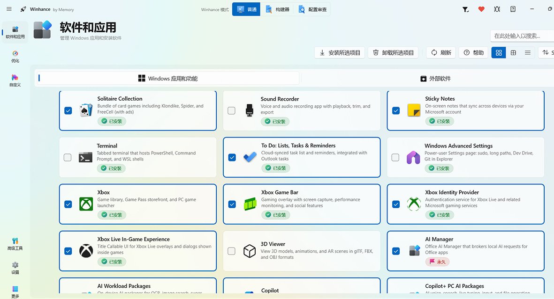
Task: Uncheck Solitaire Collection checkbox
Action: pos(68,111)
